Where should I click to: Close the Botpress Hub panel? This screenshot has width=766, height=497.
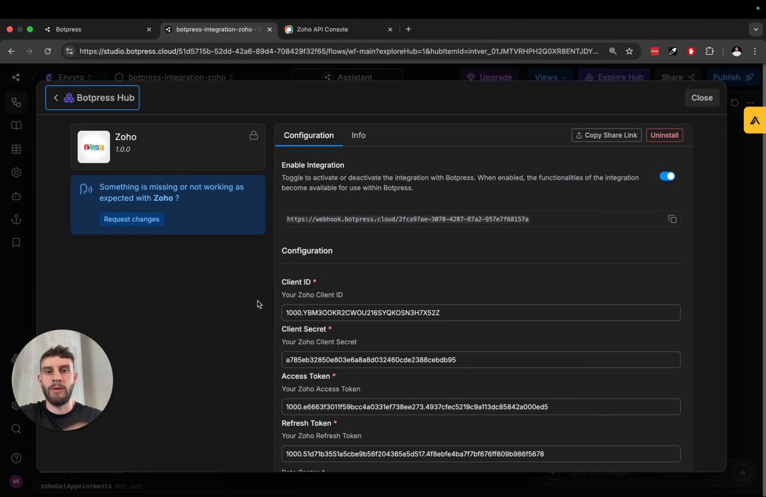coord(701,98)
